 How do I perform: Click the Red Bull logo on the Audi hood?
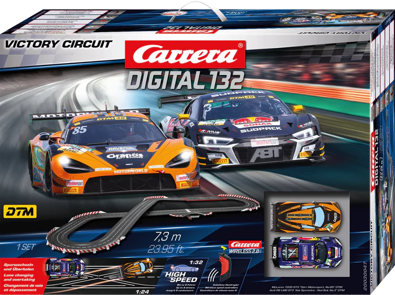252,120
